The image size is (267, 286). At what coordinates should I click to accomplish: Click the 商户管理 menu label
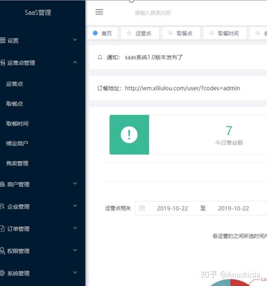(18, 184)
